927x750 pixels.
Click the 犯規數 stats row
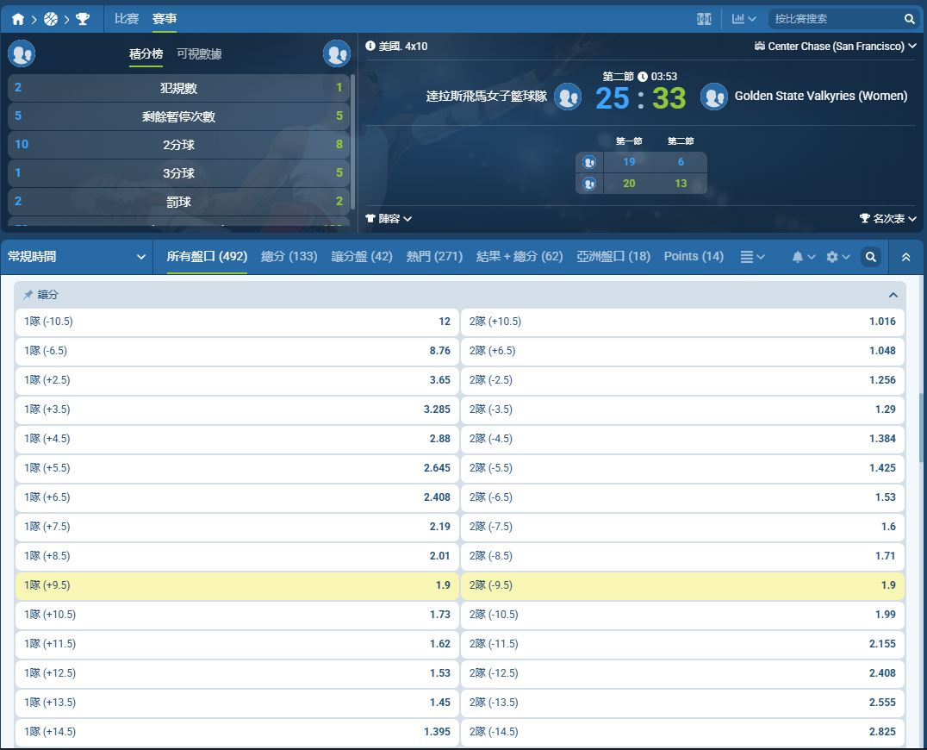(x=178, y=88)
